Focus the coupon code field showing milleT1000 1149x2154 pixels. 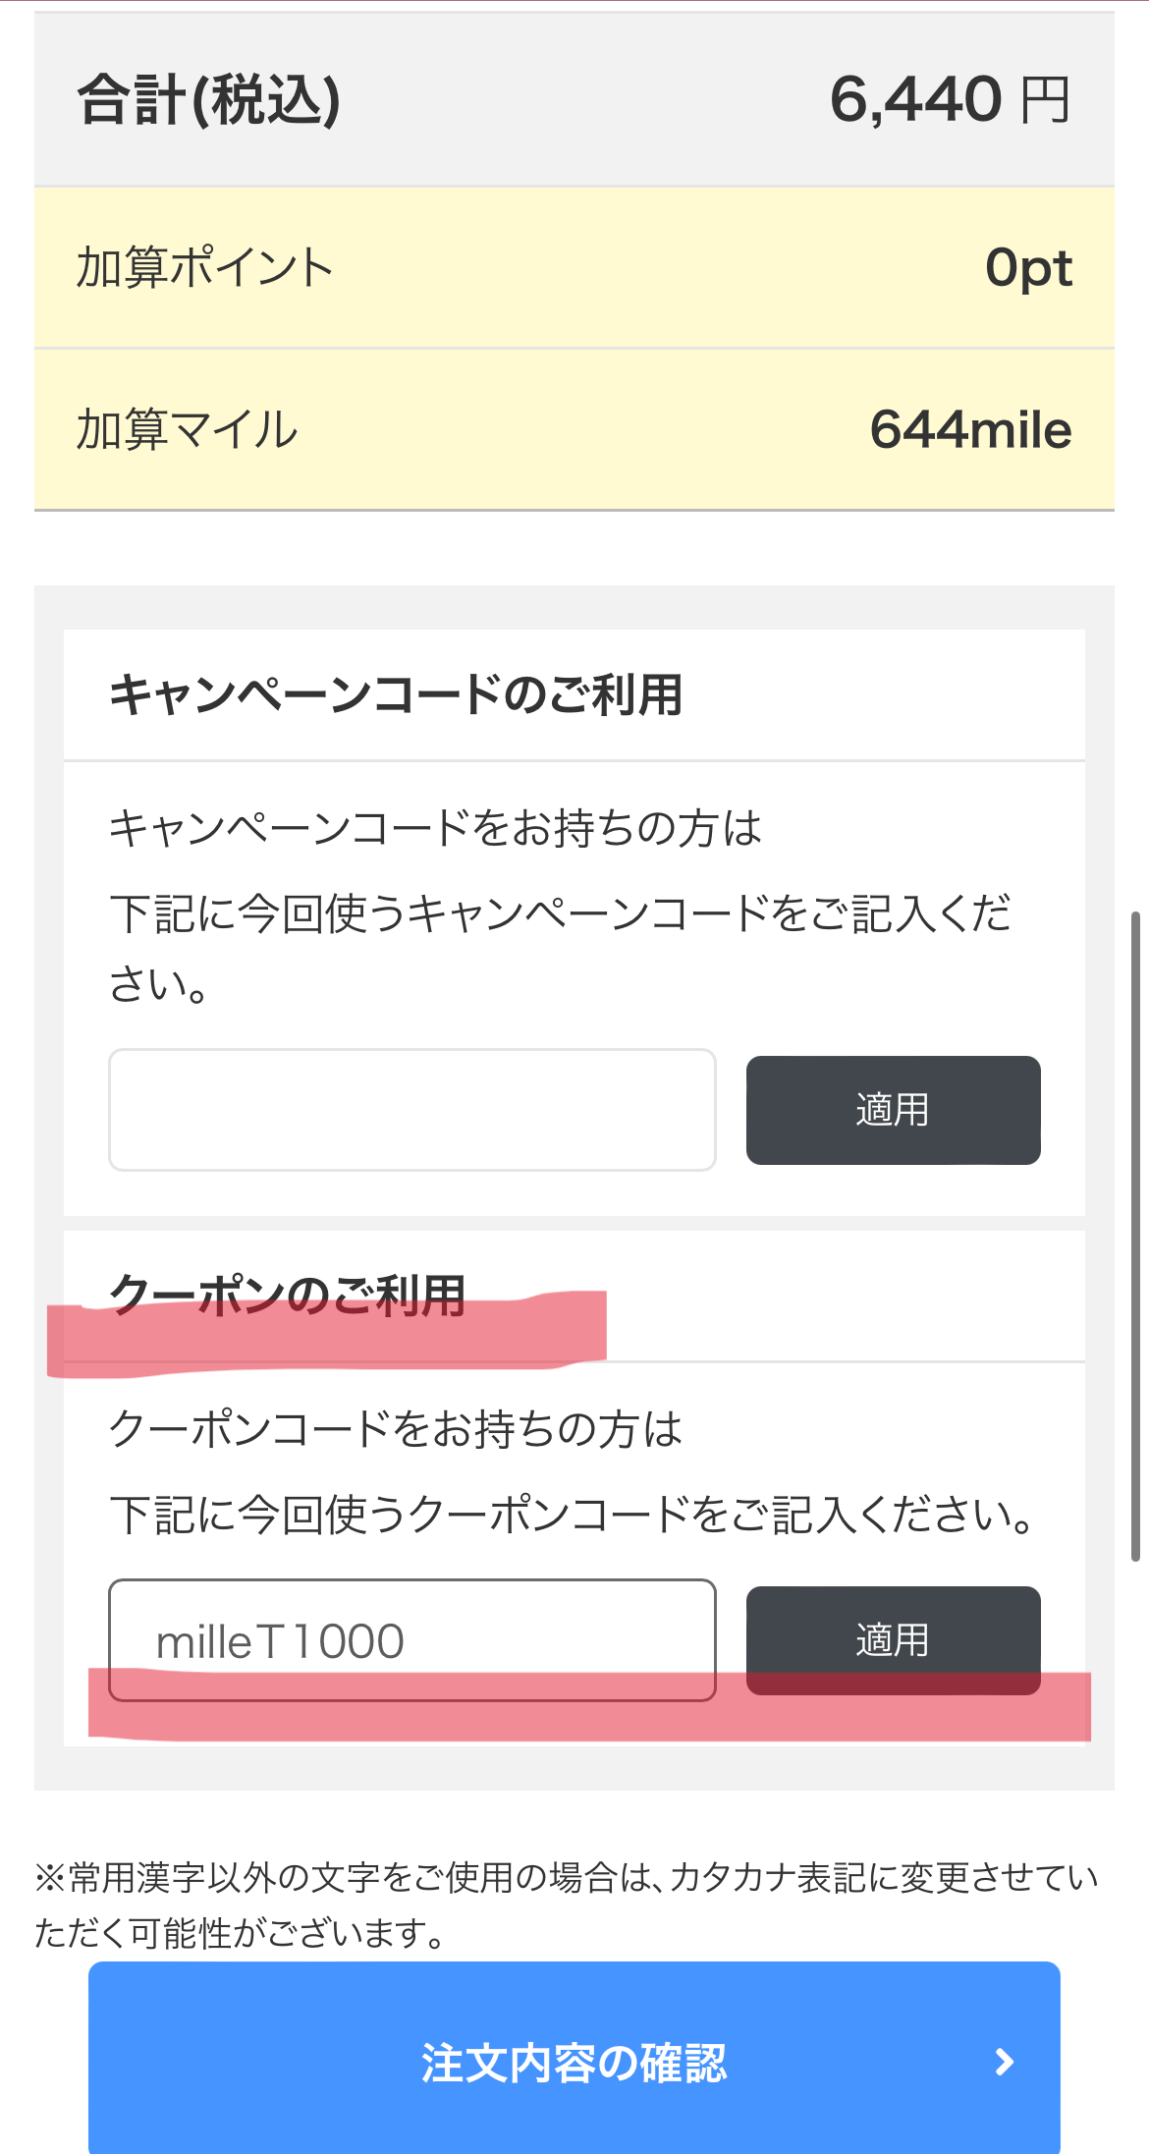pos(411,1638)
